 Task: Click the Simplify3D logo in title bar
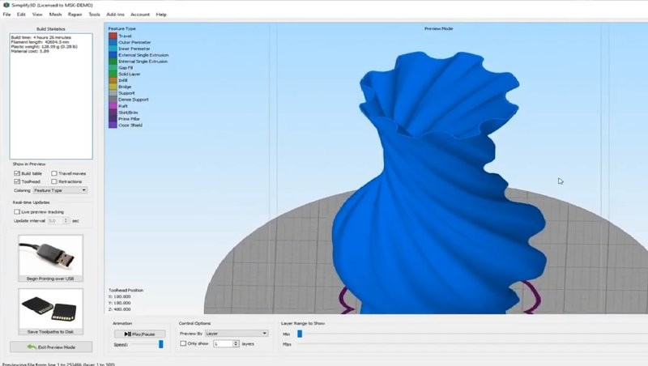point(5,4)
